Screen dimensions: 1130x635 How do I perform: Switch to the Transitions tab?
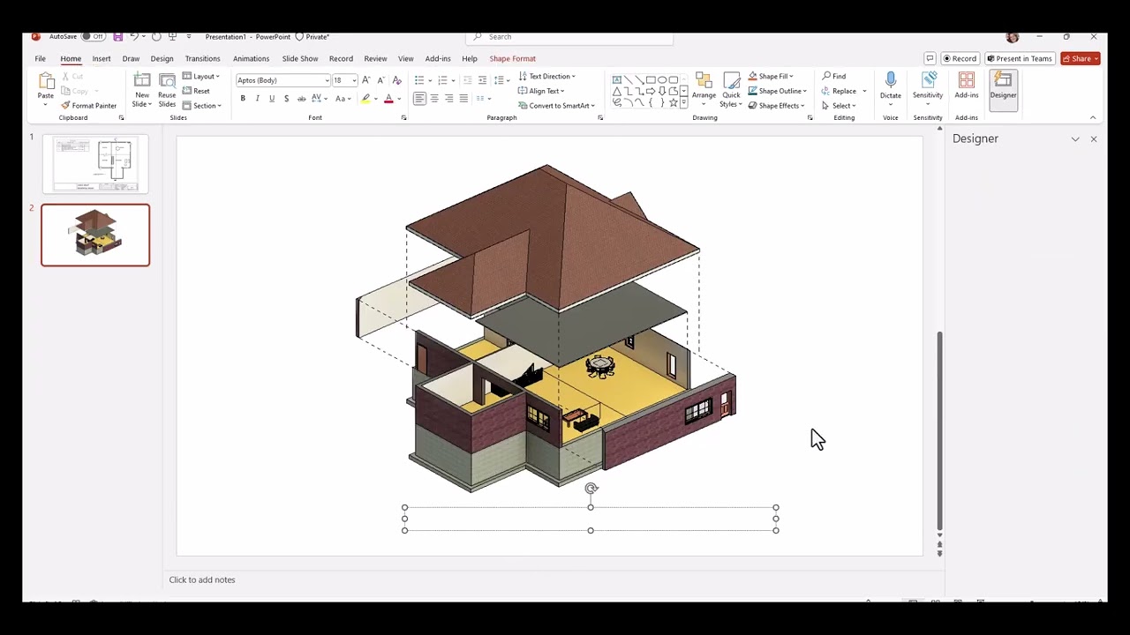tap(202, 59)
